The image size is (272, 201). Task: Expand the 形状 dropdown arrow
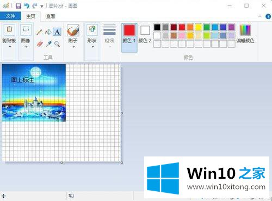[x=92, y=47]
